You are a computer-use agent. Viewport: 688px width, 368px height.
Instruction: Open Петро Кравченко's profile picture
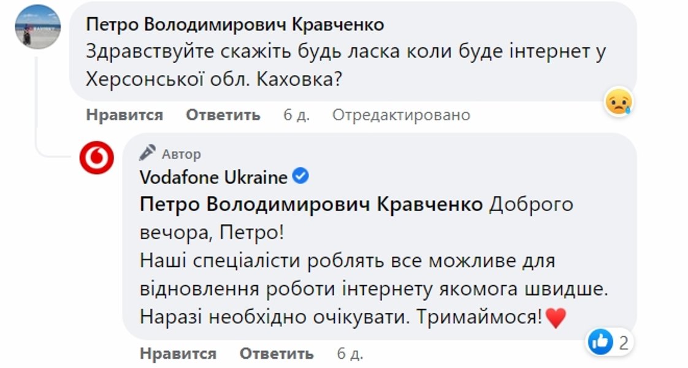[37, 26]
